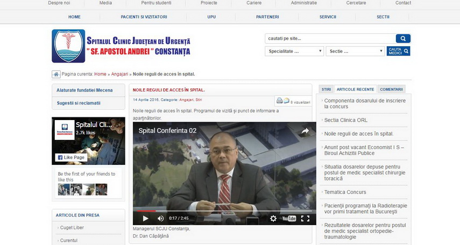The height and width of the screenshot is (245, 460).
Task: Click the search magnifier button
Action: click(x=402, y=39)
